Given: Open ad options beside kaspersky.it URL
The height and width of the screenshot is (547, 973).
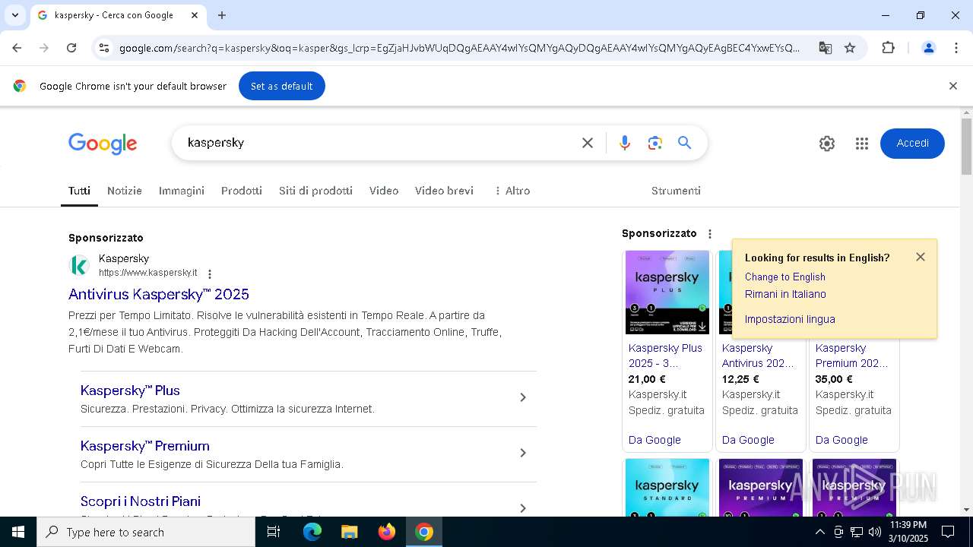Looking at the screenshot, I should (x=210, y=274).
